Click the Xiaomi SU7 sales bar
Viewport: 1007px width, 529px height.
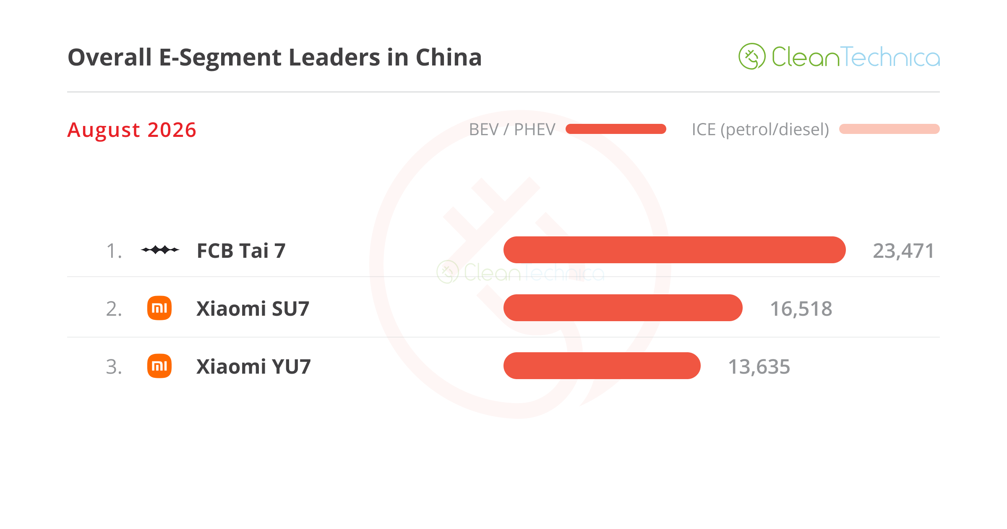point(623,308)
